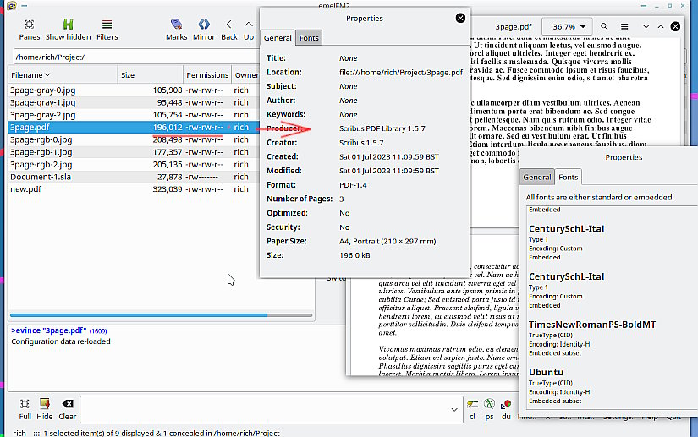Go Back in directory history
The height and width of the screenshot is (437, 698).
click(x=229, y=29)
